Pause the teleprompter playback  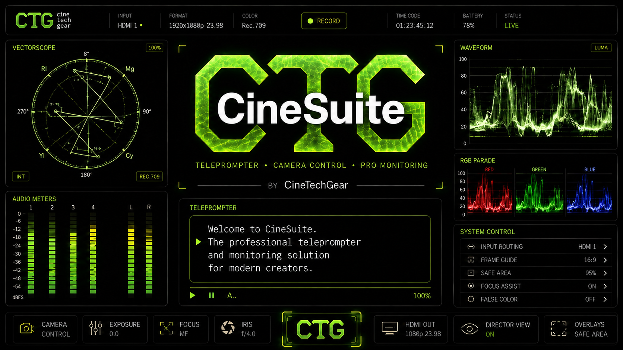[x=212, y=295]
